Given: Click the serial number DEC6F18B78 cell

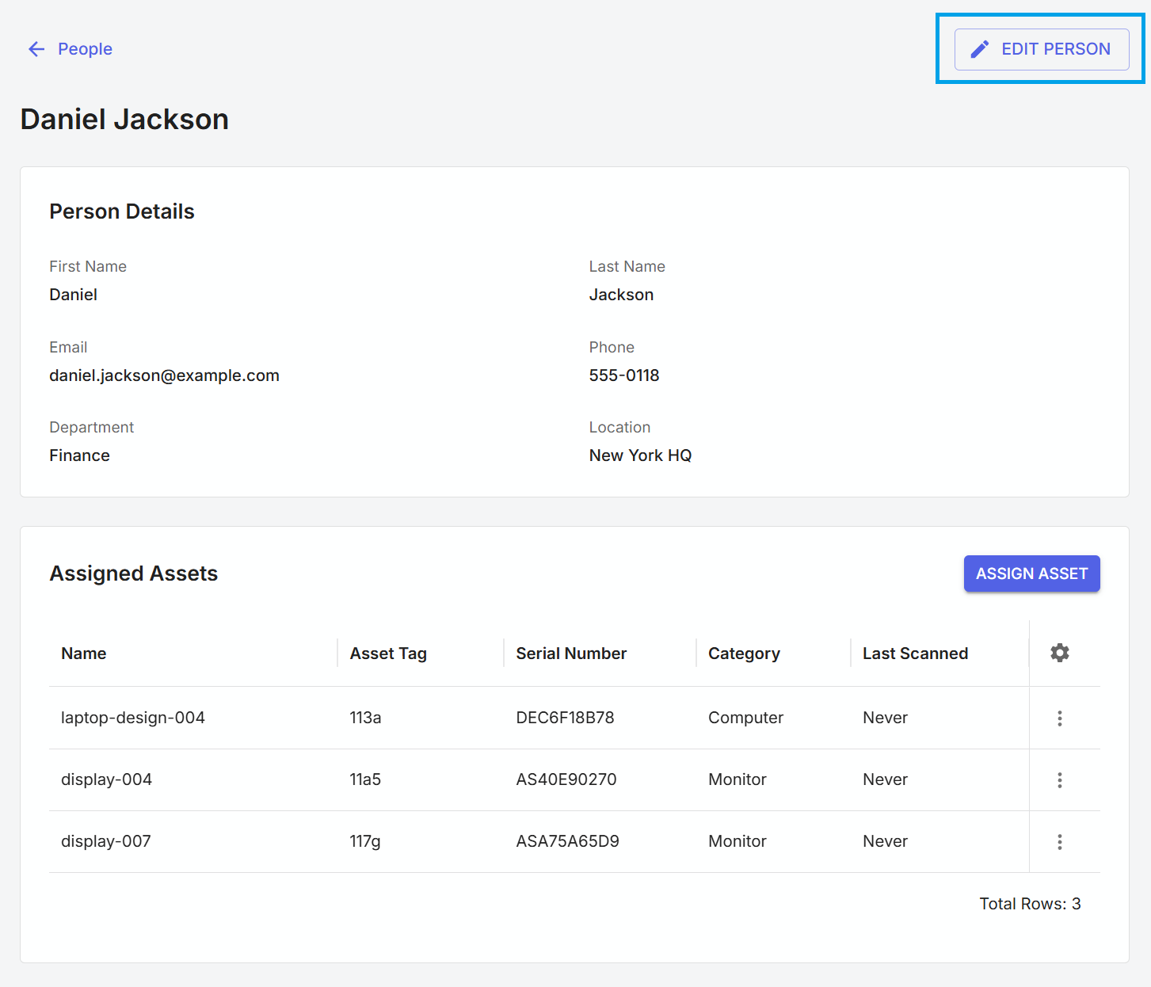Looking at the screenshot, I should [565, 718].
